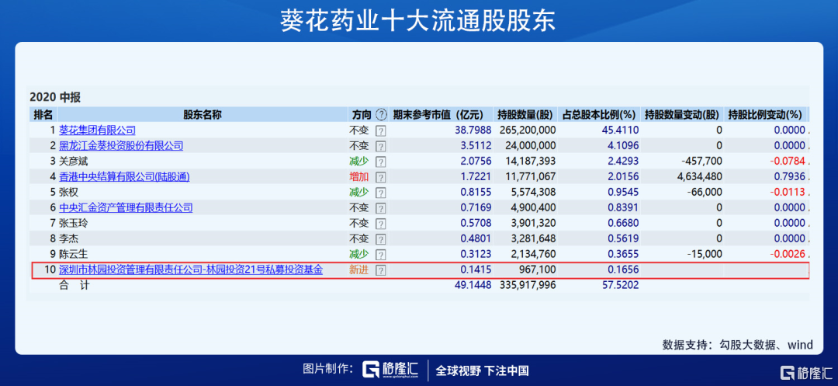Click title 葵花药业十大流通股股东
838x386 pixels.
point(418,21)
